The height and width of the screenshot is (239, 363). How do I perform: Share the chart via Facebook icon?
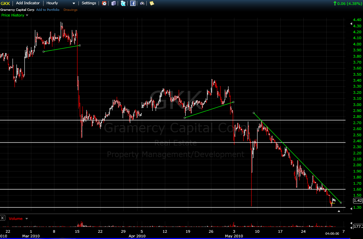pos(133,3)
